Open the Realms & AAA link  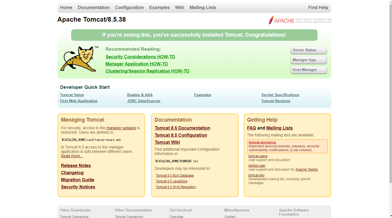click(x=140, y=95)
